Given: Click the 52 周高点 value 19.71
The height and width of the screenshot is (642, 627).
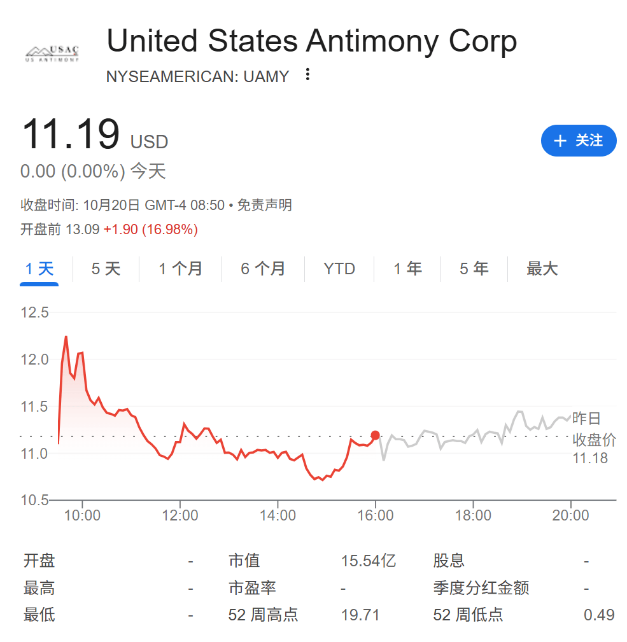Looking at the screenshot, I should click(x=360, y=615).
